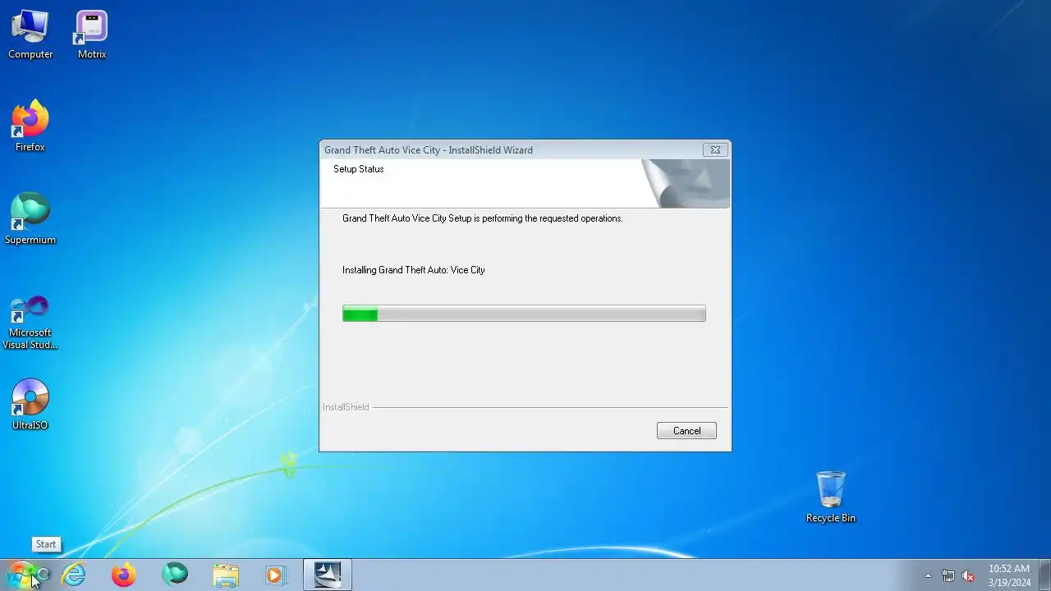This screenshot has height=591, width=1051.
Task: Select the UltraISO desktop shortcut
Action: tap(30, 405)
